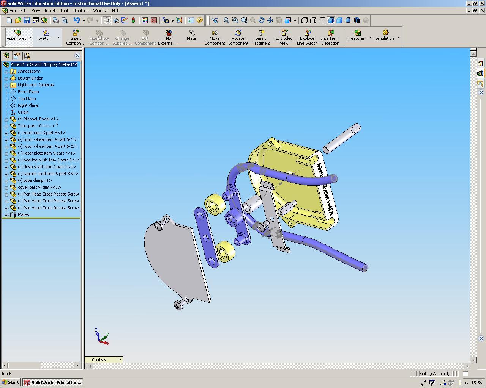Click the Rebuild traffic light icon
486x388 pixels.
133,20
